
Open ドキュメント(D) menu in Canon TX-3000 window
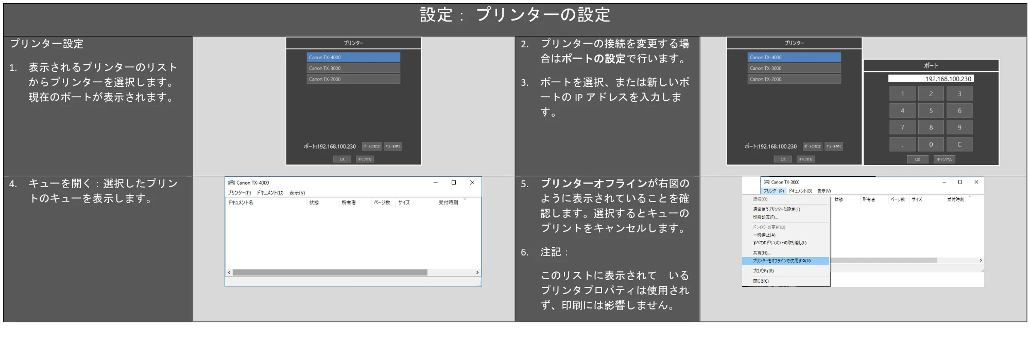[800, 191]
